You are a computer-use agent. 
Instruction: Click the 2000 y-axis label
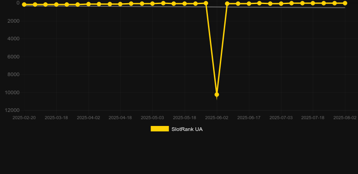pos(14,21)
